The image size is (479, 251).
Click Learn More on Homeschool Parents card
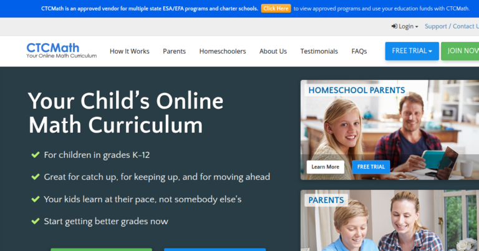326,167
